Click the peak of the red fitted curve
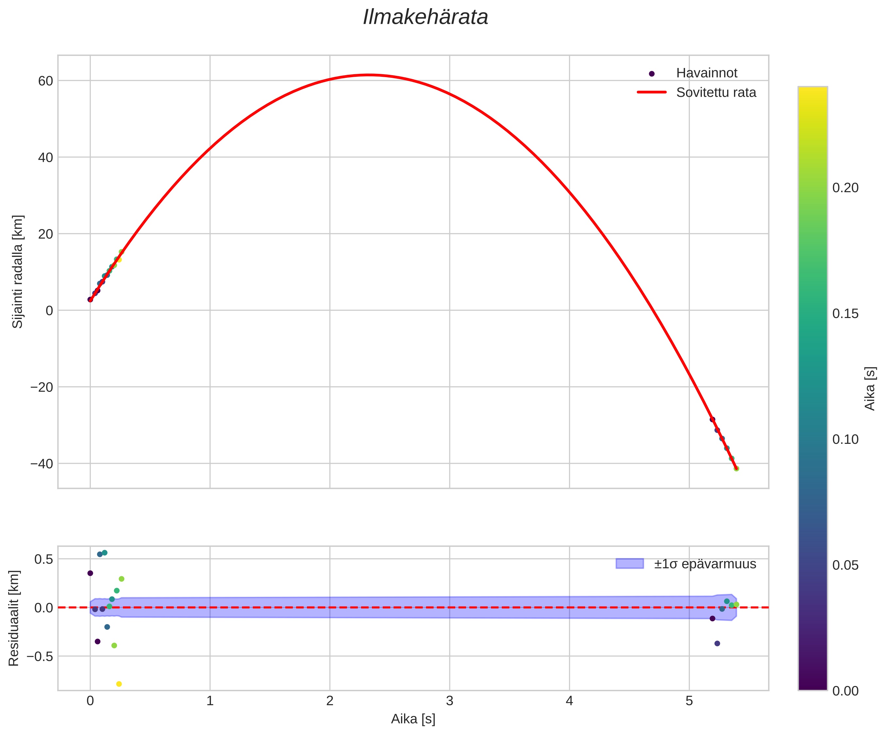The image size is (885, 734). point(368,75)
